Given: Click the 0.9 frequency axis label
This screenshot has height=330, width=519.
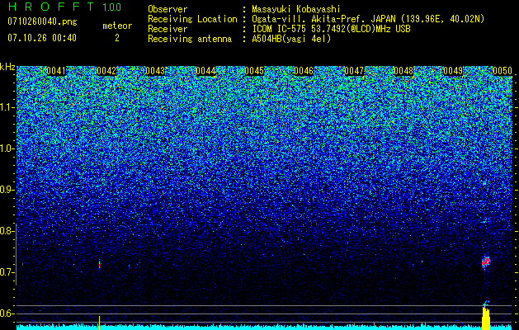Looking at the screenshot, I should (x=6, y=190).
